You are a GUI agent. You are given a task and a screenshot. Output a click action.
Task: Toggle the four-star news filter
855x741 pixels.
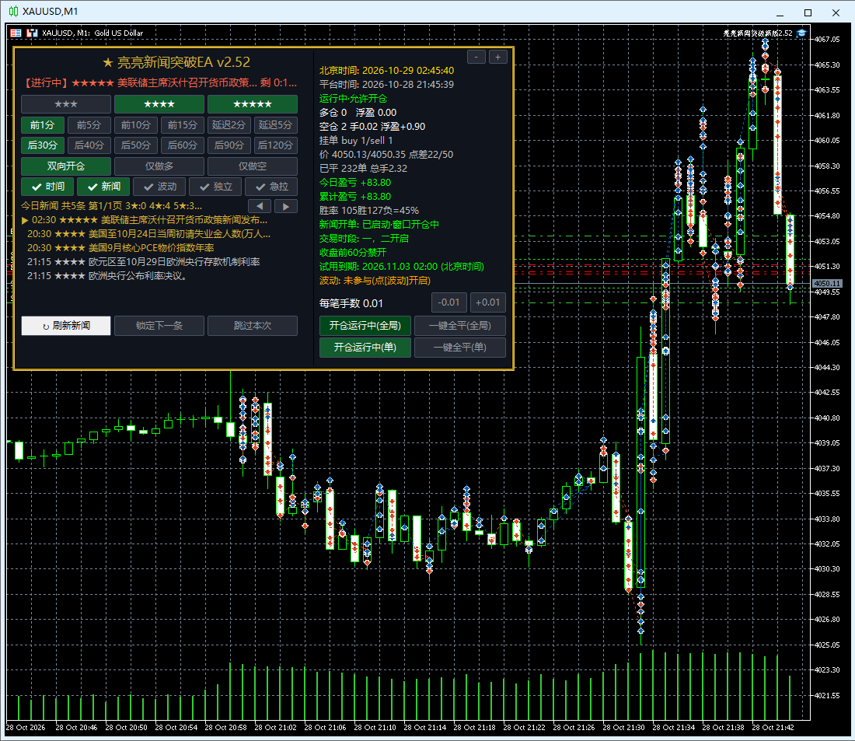pos(159,104)
